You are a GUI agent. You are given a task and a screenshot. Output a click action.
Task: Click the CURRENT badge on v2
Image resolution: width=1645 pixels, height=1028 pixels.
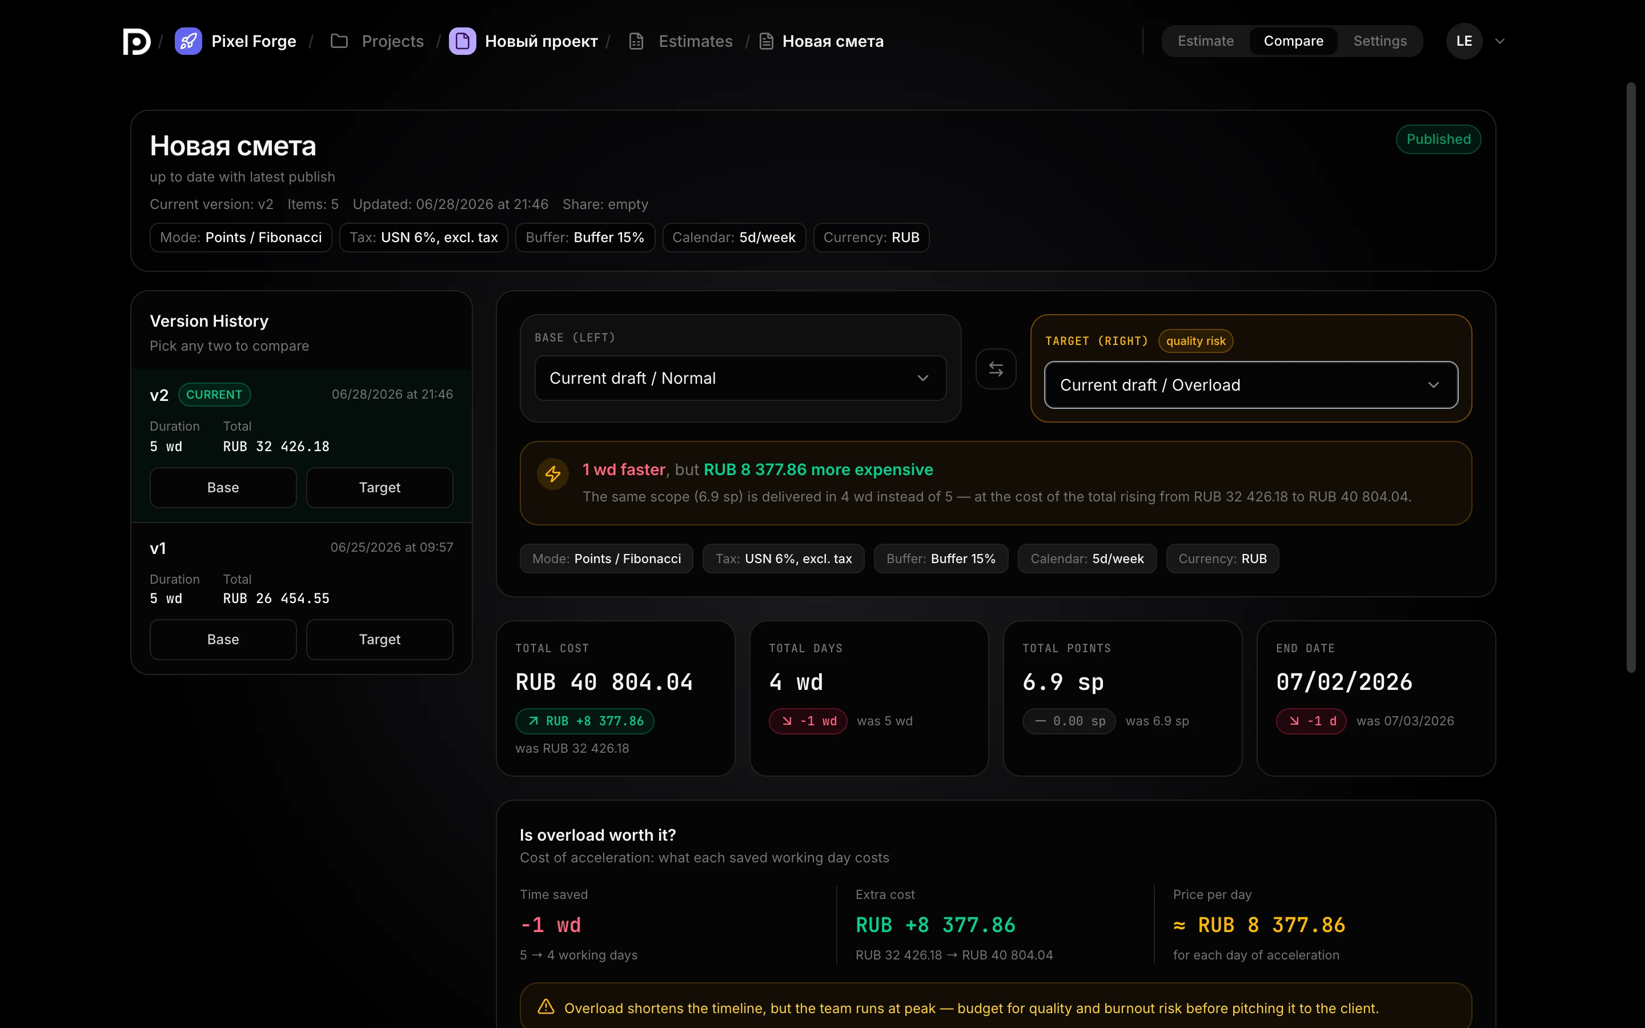pos(214,394)
